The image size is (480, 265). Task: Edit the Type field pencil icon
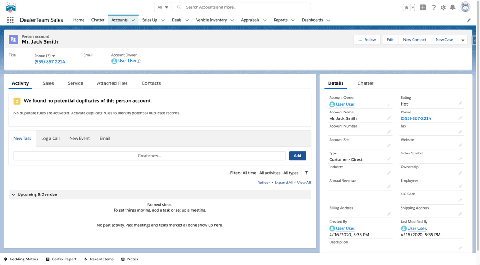coord(389,159)
